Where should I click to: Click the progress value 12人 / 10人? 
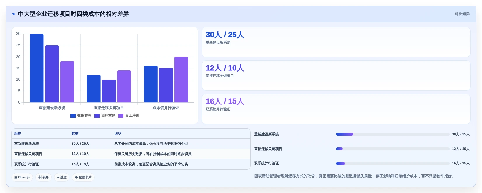[461, 149]
